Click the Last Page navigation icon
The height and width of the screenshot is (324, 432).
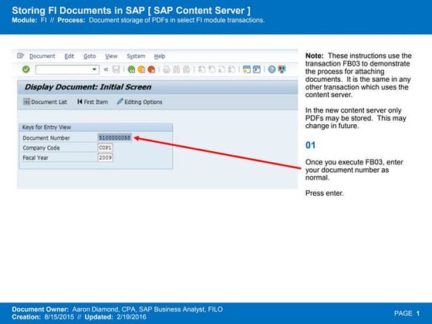tap(231, 69)
